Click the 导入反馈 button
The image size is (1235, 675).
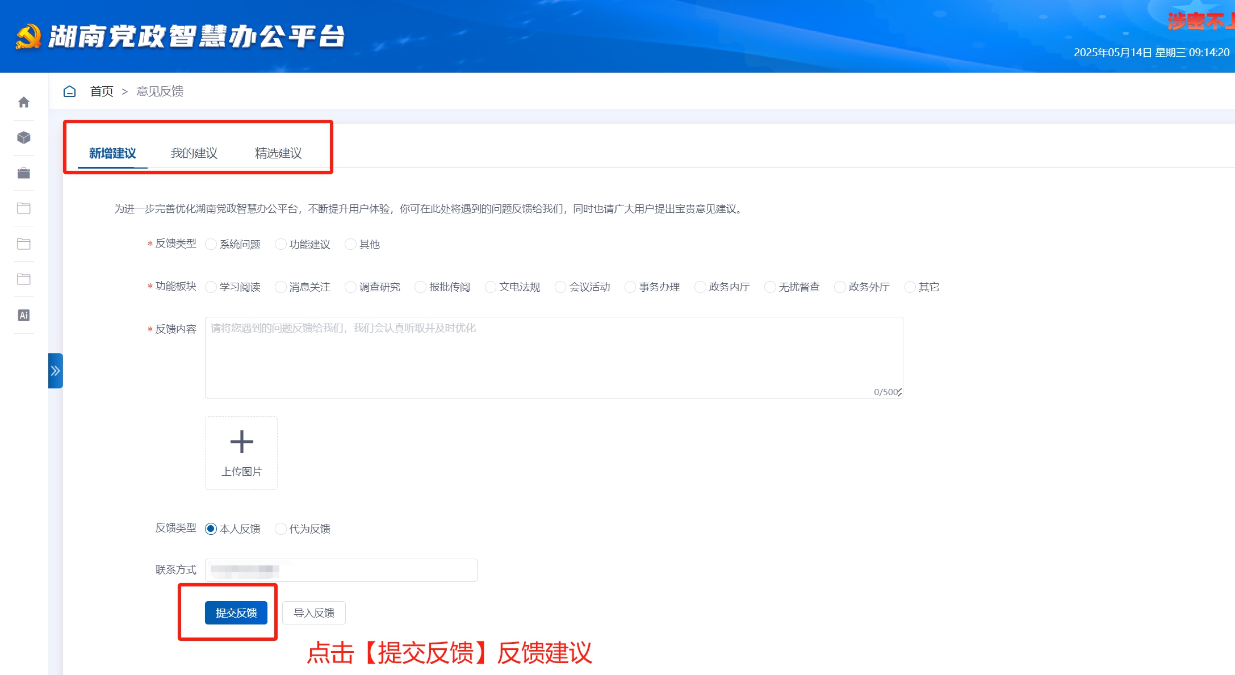click(314, 613)
